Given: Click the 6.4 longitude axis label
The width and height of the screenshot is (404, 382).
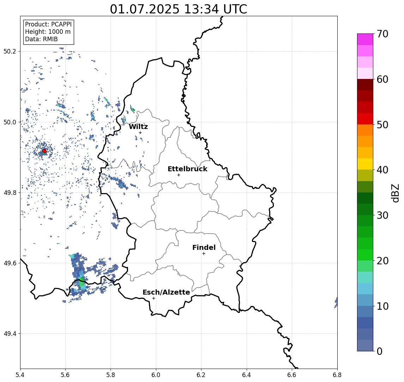Looking at the screenshot, I should 247,375.
